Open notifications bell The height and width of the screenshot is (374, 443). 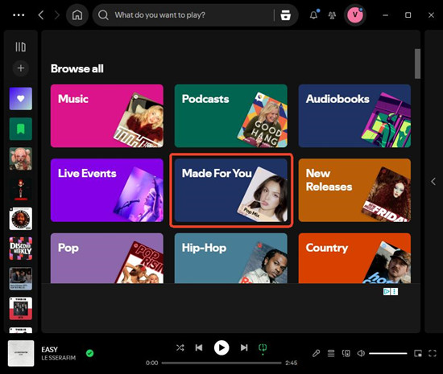[x=313, y=15]
